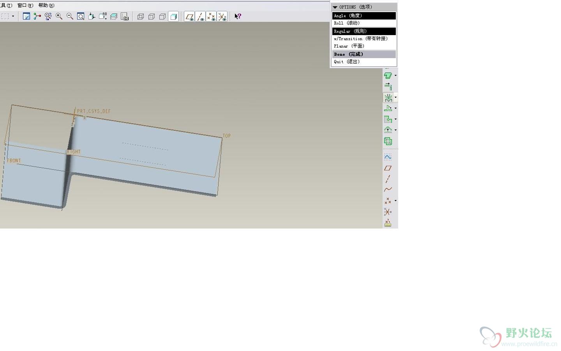
Task: Open the datum point tool dropdown arrow
Action: click(x=396, y=201)
